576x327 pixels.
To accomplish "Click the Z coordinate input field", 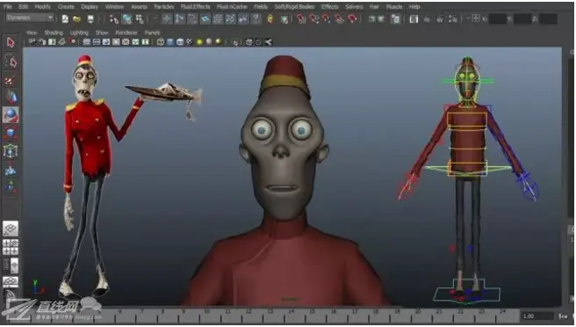I will pos(548,18).
